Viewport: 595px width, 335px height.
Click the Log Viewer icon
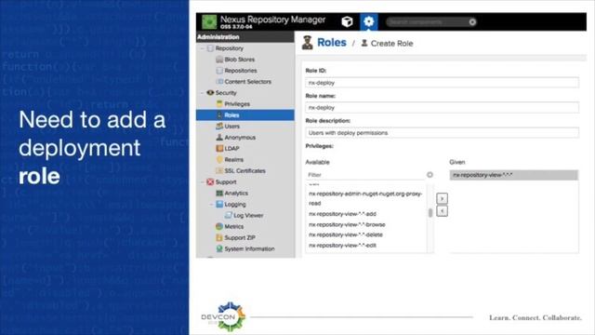coord(228,215)
